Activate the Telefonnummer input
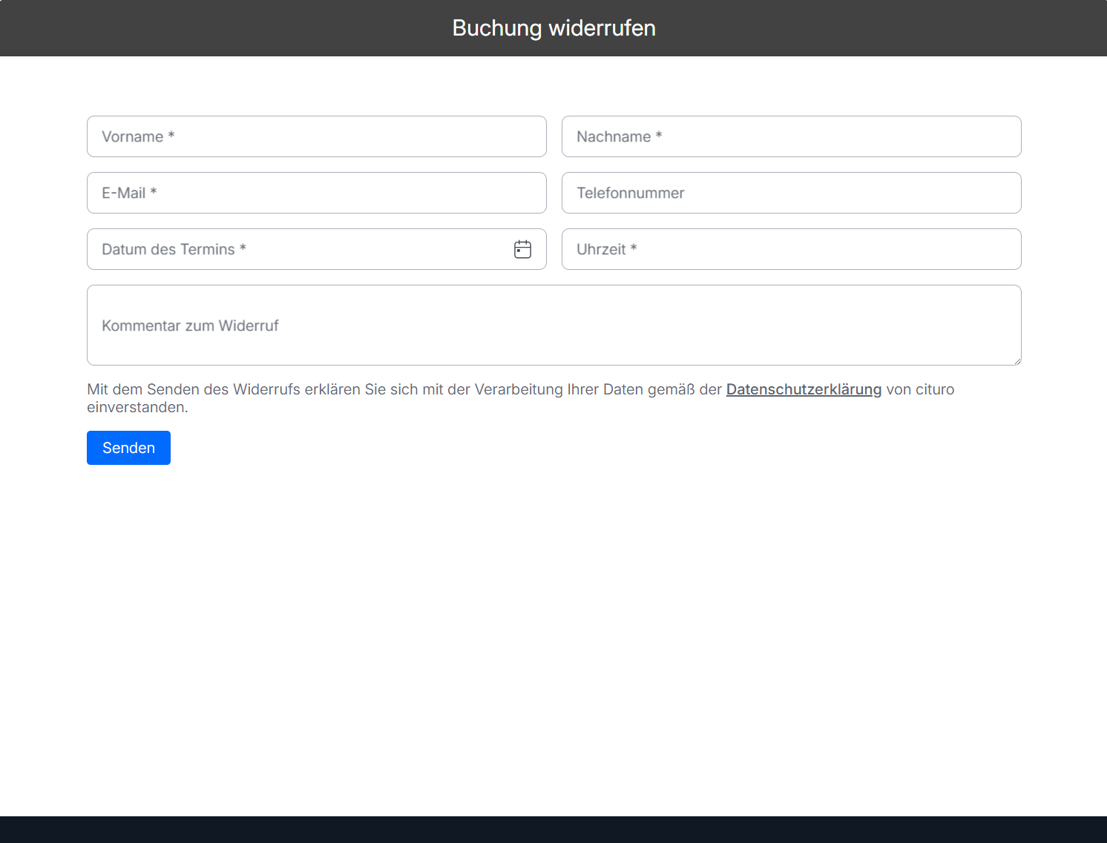1107x843 pixels. [792, 193]
